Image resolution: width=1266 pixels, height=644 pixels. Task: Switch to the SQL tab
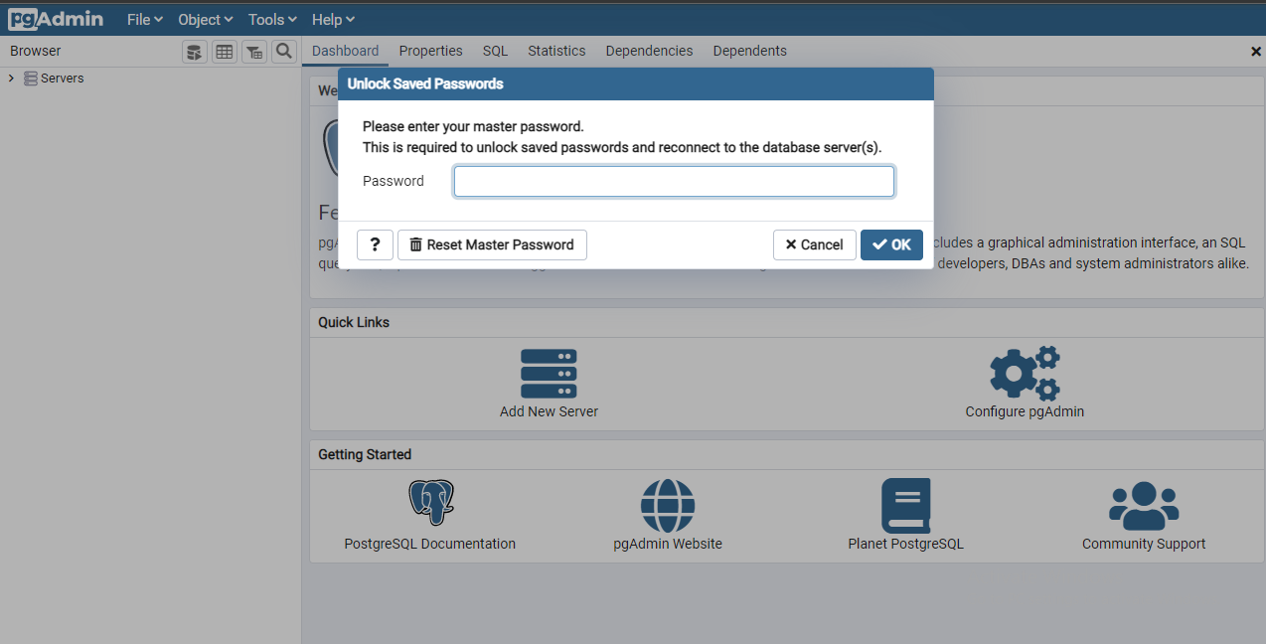tap(495, 51)
